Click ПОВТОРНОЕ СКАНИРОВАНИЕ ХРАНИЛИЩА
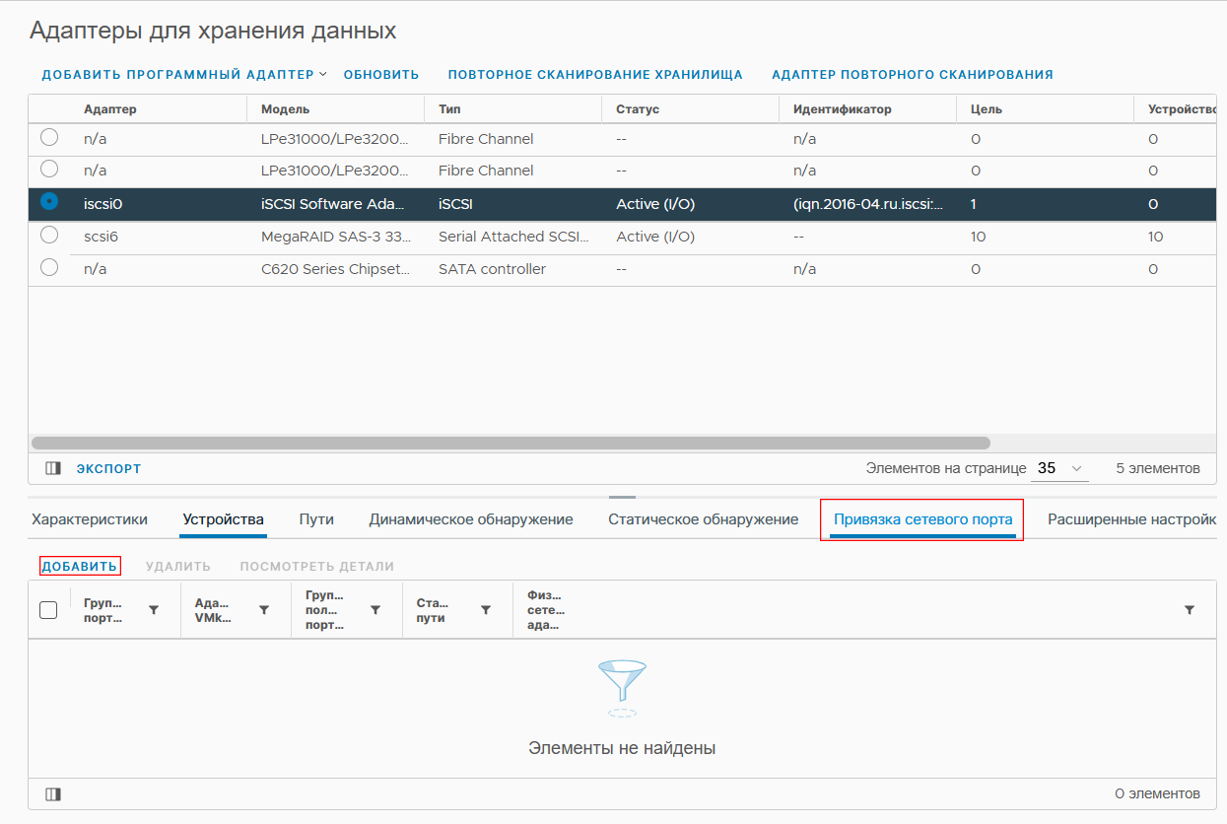The width and height of the screenshot is (1227, 824). point(595,74)
